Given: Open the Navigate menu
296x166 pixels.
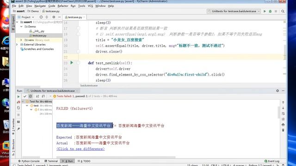Looking at the screenshot, I should [40, 6].
